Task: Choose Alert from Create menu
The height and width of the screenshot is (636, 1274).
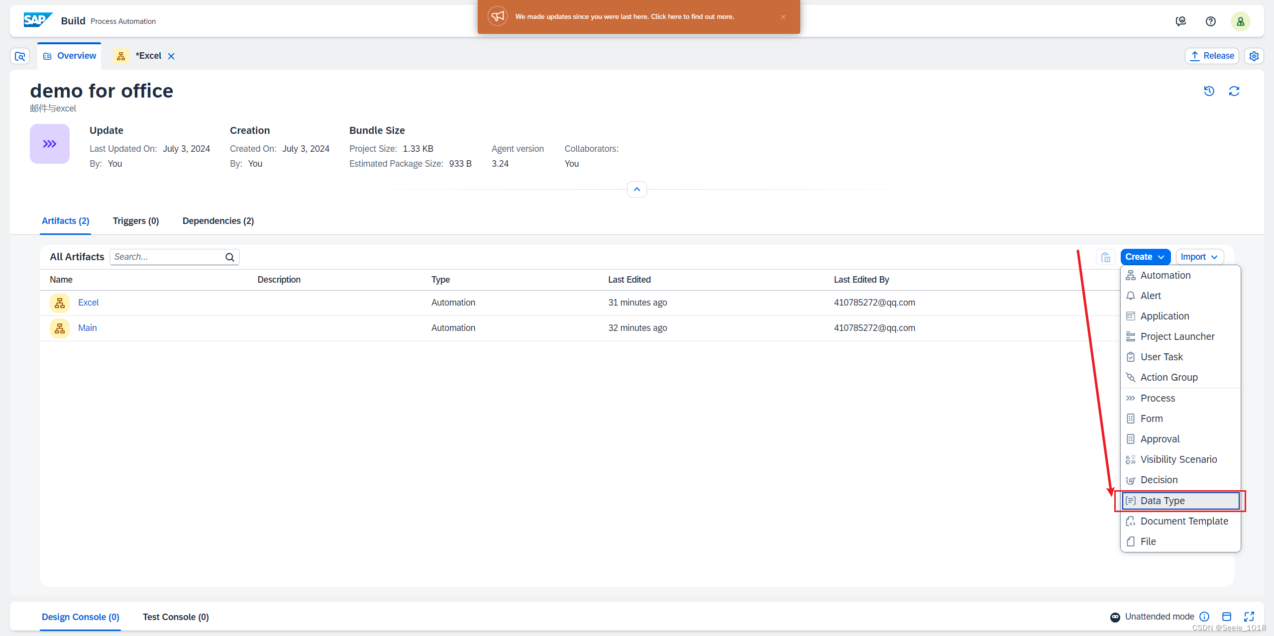Action: click(1180, 296)
